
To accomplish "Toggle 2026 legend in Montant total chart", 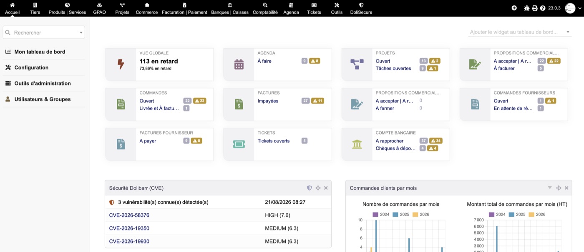I will click(x=537, y=215).
